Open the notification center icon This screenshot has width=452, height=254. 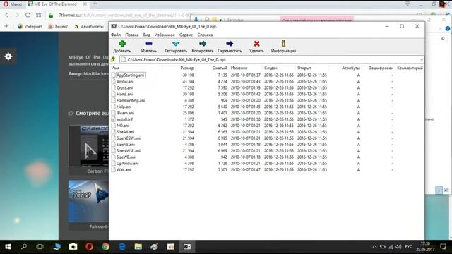click(443, 247)
